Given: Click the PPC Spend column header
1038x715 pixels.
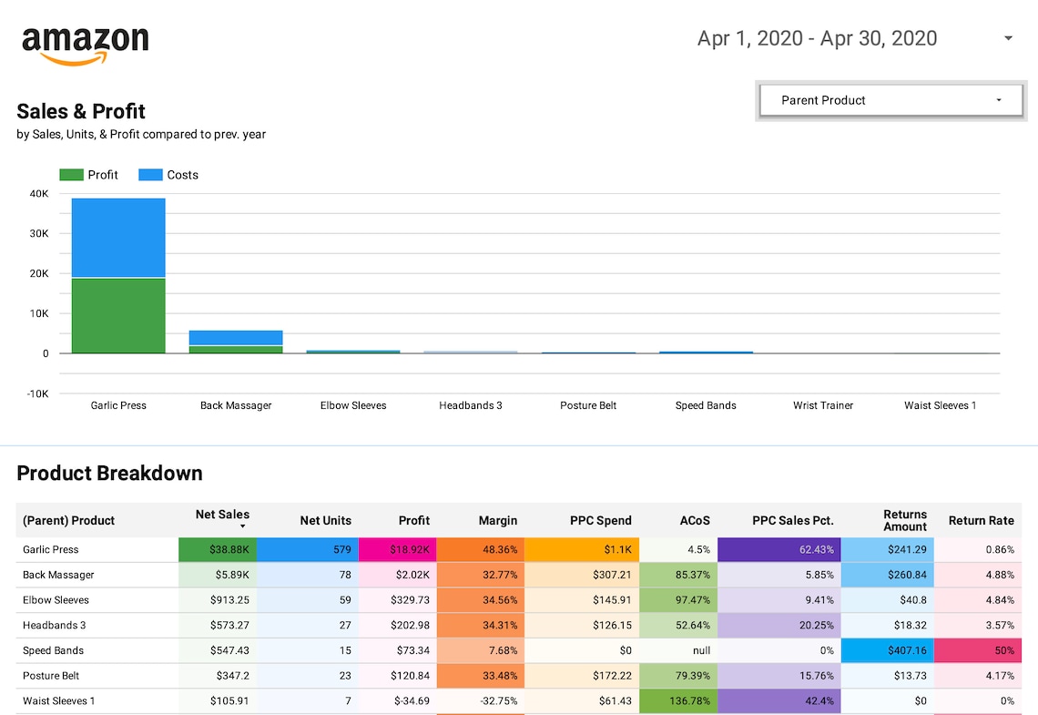Looking at the screenshot, I should click(x=601, y=520).
